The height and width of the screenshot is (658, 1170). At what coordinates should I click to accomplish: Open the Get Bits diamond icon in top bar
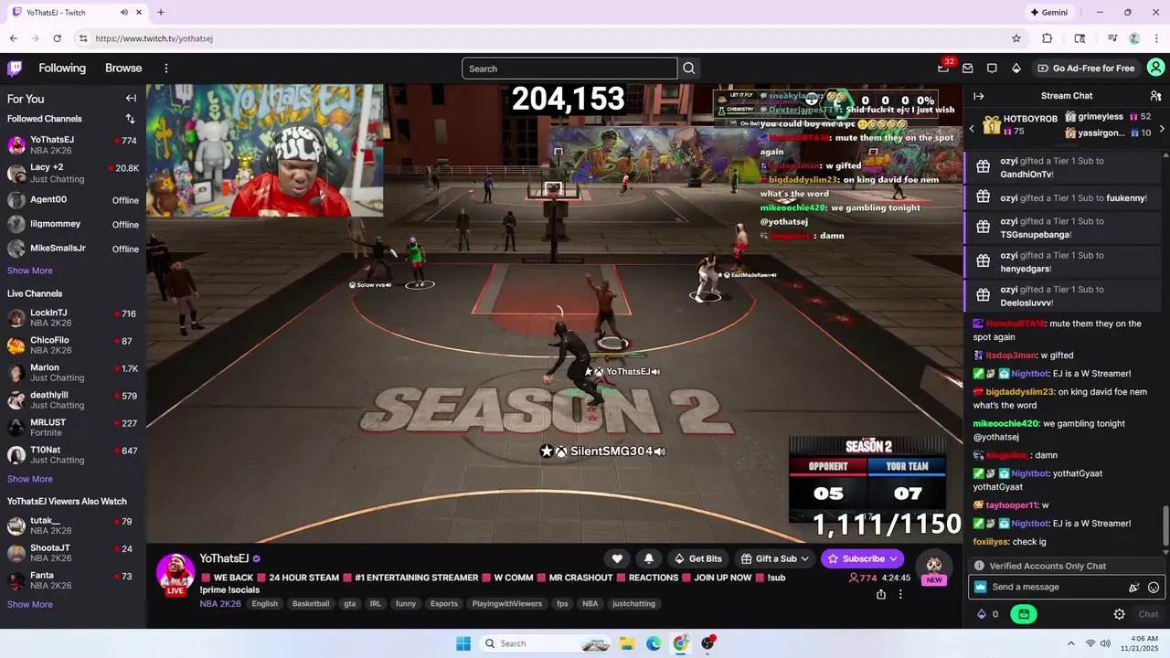[1016, 69]
